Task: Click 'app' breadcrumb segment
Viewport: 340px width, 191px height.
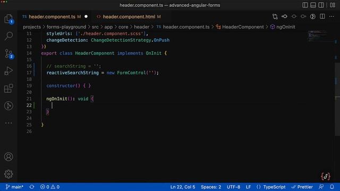Action: point(108,27)
